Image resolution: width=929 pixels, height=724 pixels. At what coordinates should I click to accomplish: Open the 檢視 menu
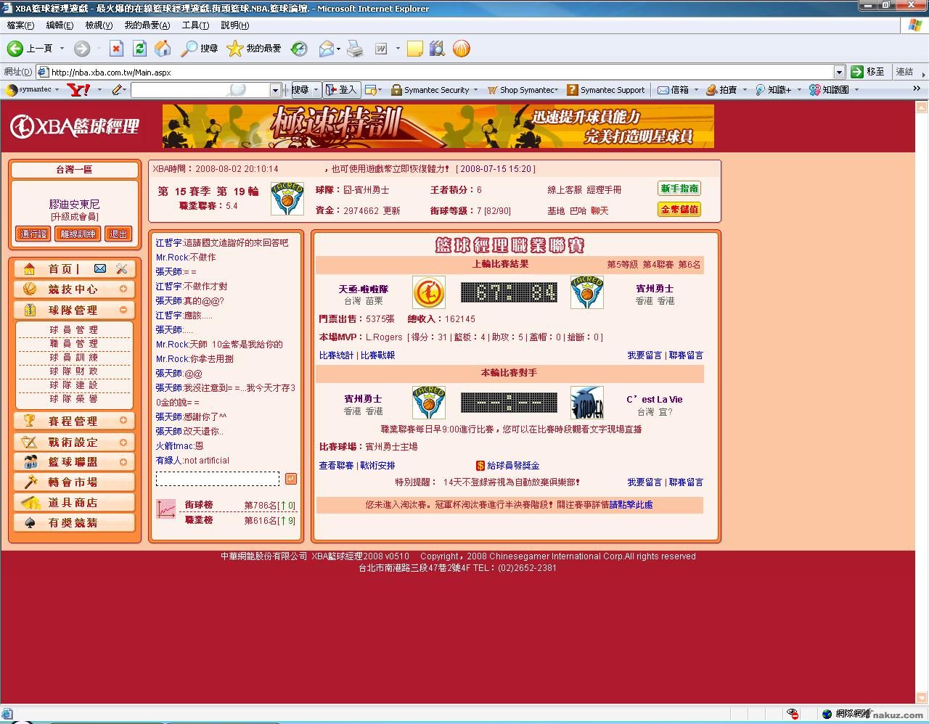pyautogui.click(x=99, y=25)
